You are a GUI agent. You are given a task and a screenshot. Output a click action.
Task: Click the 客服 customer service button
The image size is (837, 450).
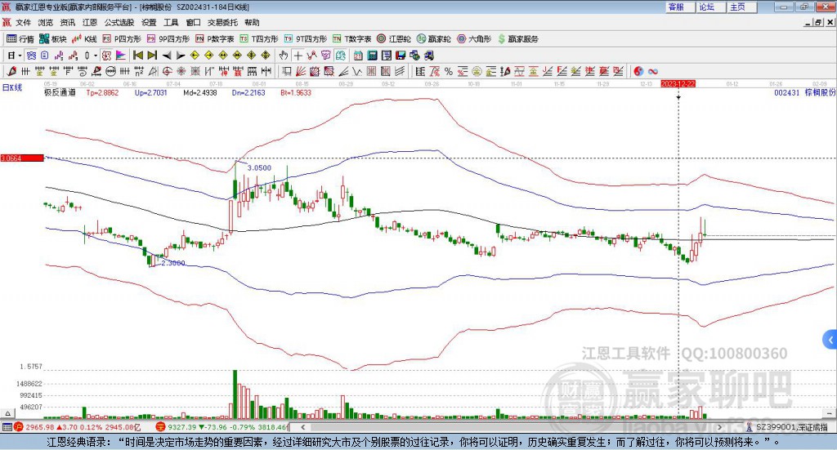680,7
